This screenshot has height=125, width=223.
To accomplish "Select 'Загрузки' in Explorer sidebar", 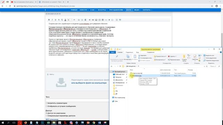I will pos(117,77).
